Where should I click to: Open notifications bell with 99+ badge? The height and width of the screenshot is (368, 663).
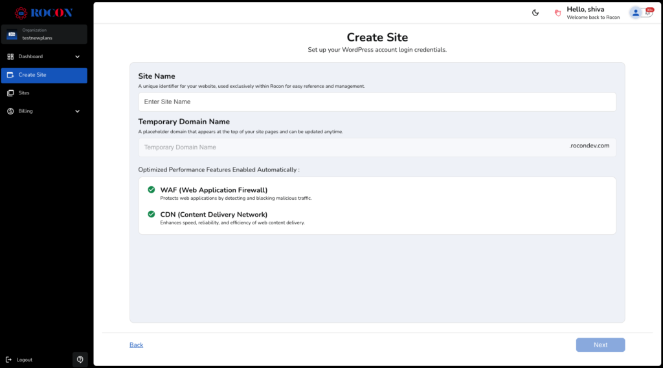[647, 12]
